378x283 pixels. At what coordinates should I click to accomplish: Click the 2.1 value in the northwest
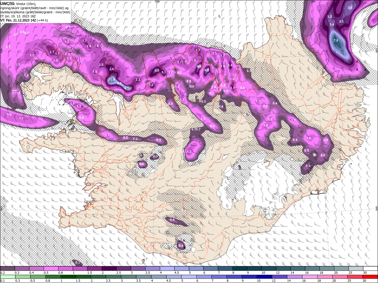pyautogui.click(x=52, y=52)
